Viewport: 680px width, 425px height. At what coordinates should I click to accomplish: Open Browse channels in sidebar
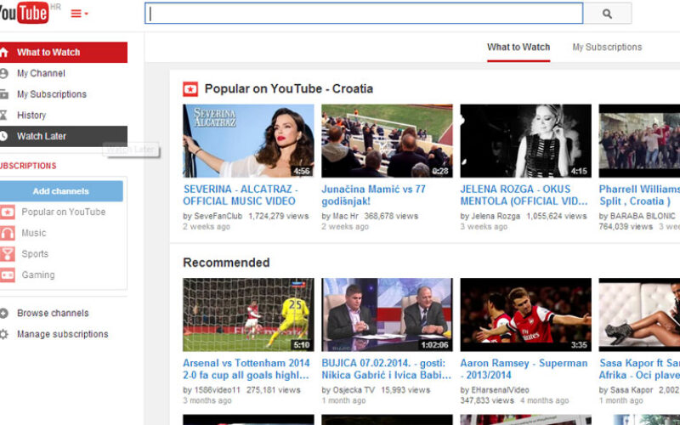(52, 314)
